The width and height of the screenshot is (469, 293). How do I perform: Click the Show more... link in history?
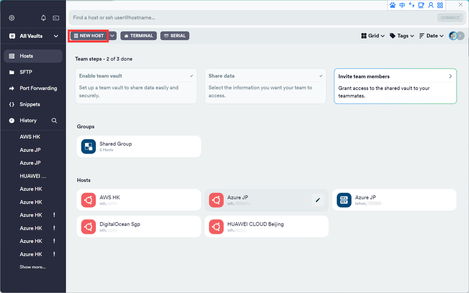(x=33, y=267)
